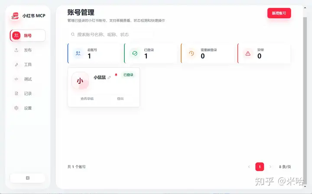Click the clock icon in the 需重新登录 card
The width and height of the screenshot is (312, 194).
click(191, 53)
